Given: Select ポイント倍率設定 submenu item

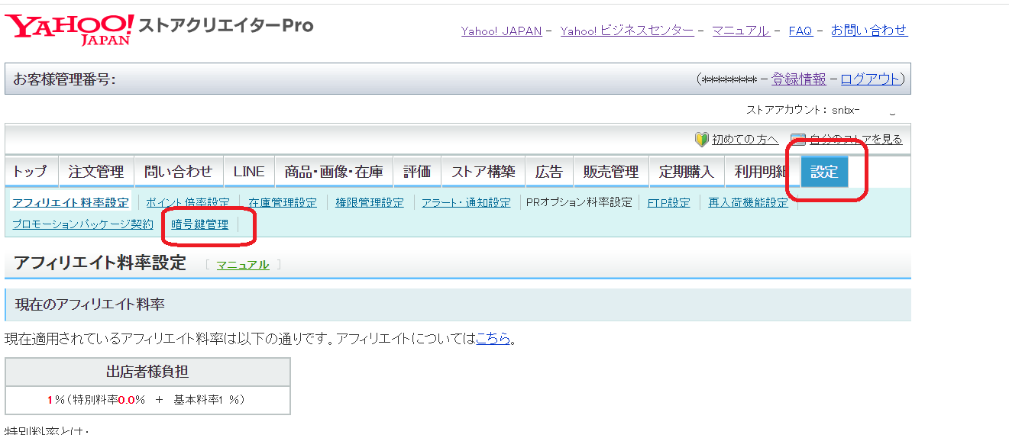Looking at the screenshot, I should (188, 203).
